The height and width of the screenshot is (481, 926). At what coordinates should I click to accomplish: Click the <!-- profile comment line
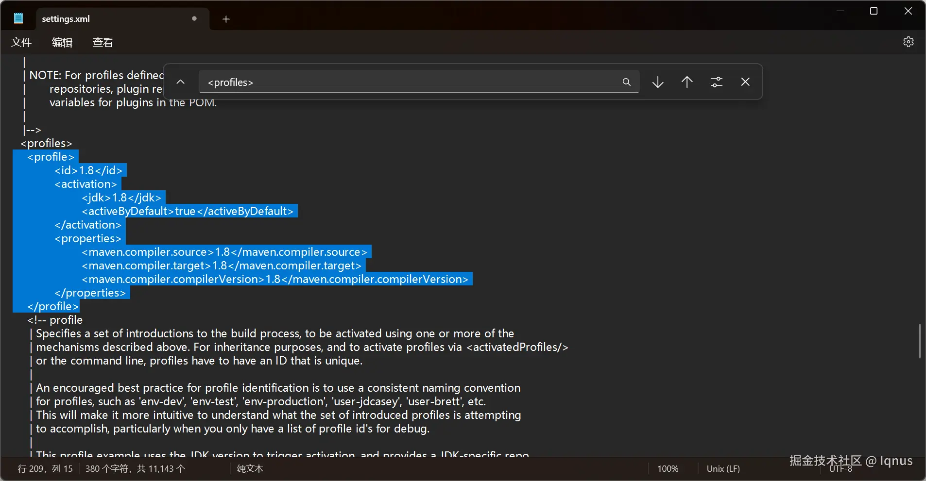55,320
